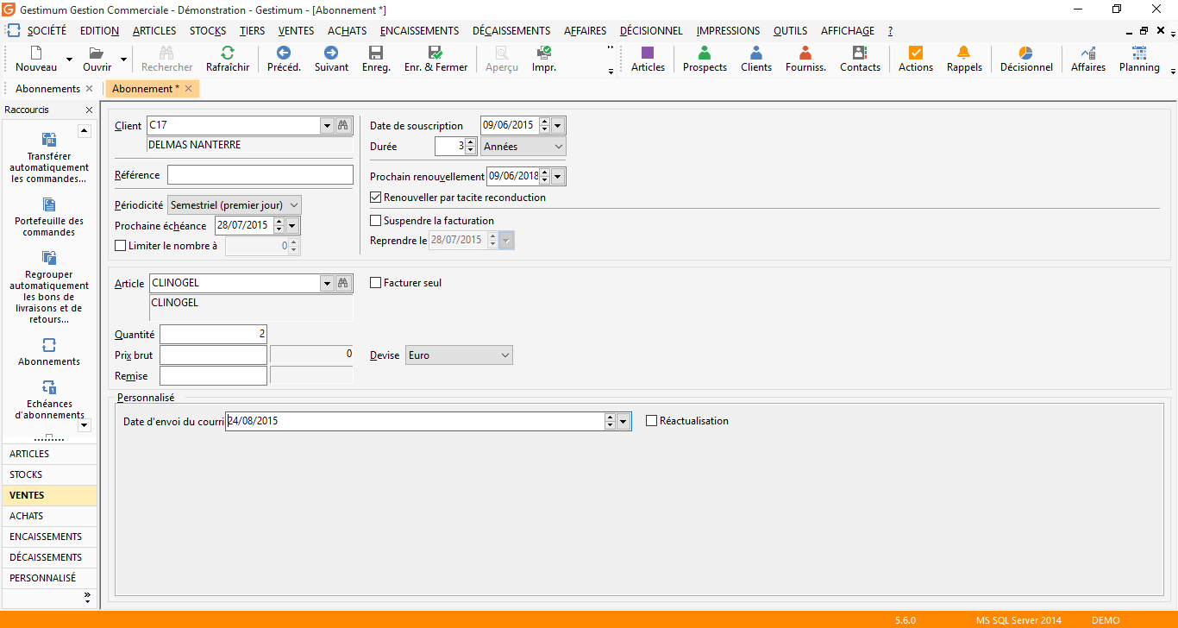This screenshot has height=628, width=1178.
Task: Check Suspendre la facturation
Action: [375, 221]
